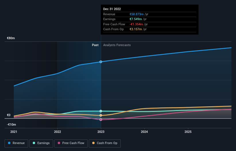Viewport: 236px width, 151px height.
Task: Click the 2024 x-axis label
Action: (144, 132)
